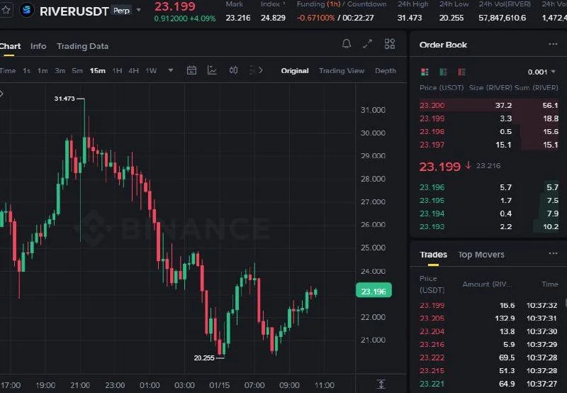Switch chart mode to Trading View
Screen dimensions: 567x393
point(342,71)
